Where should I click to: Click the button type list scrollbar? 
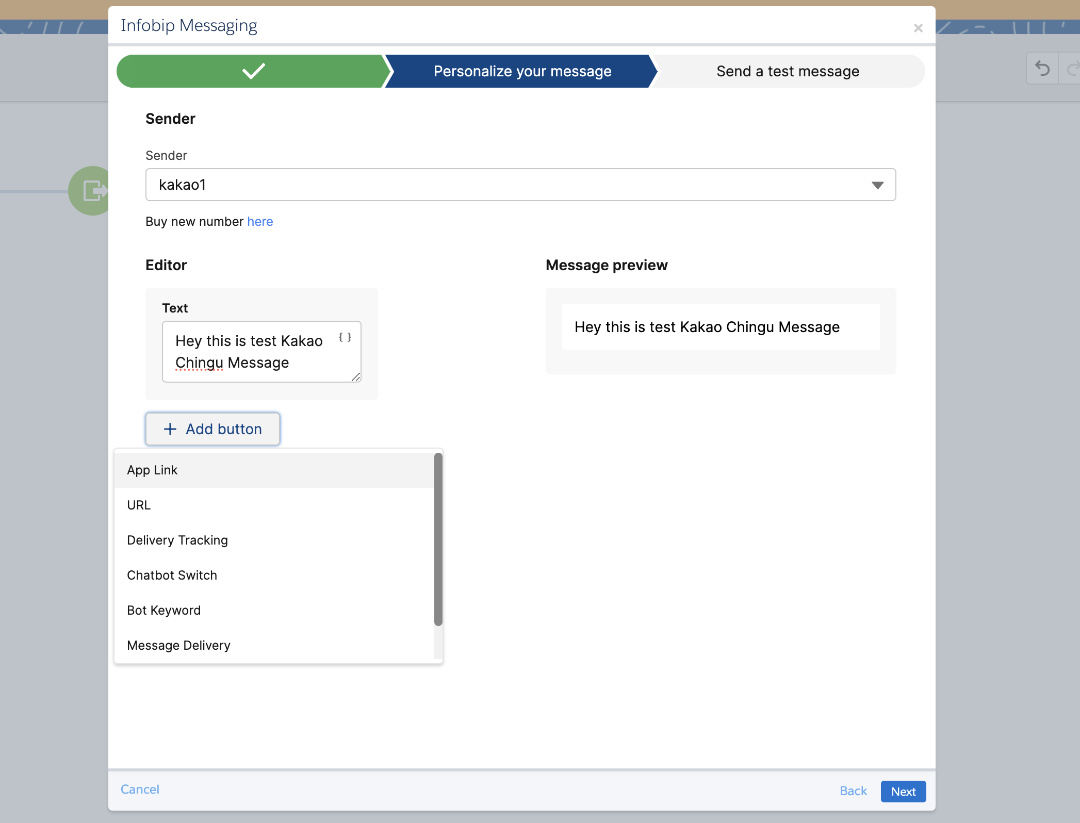pyautogui.click(x=438, y=539)
